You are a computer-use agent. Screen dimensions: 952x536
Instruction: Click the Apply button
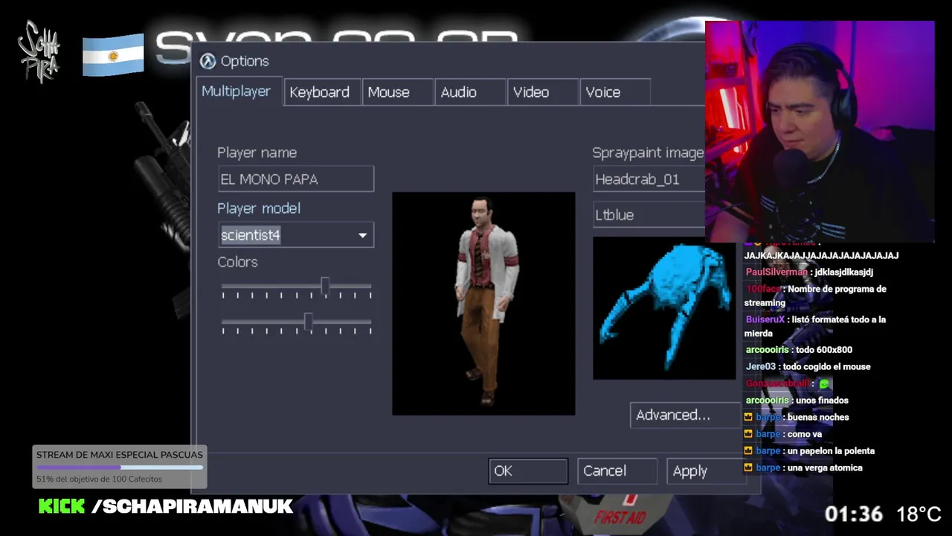[x=705, y=471]
